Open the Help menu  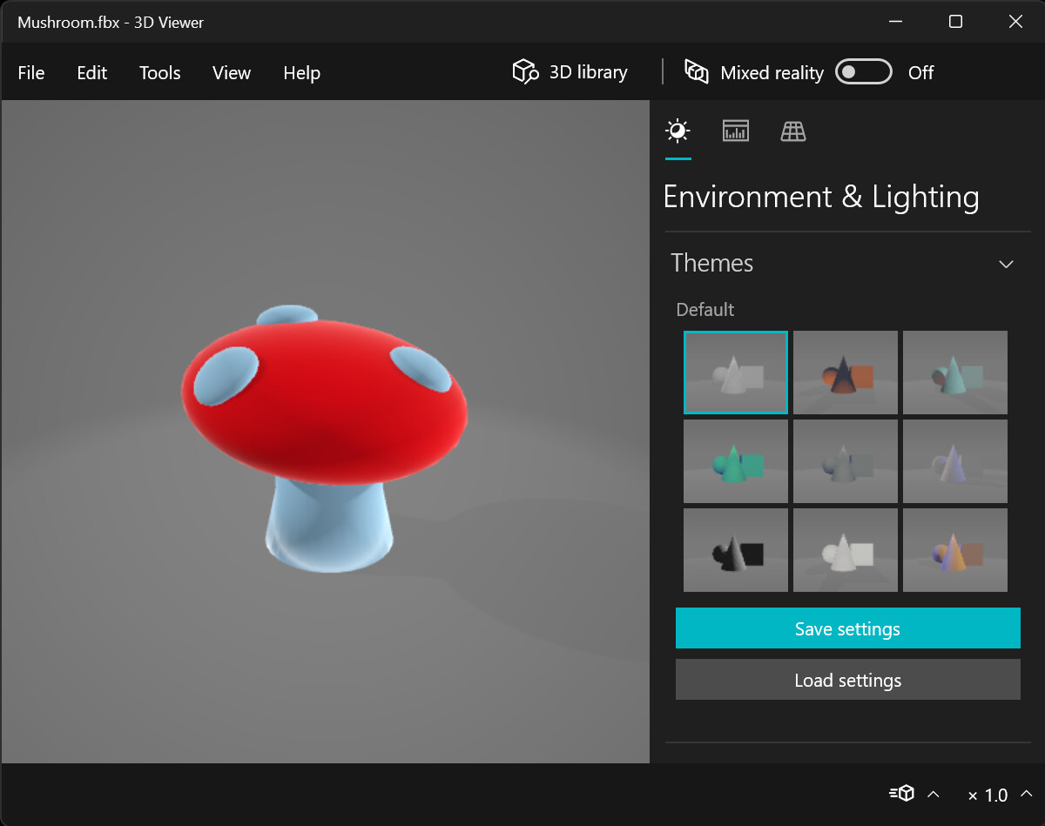pyautogui.click(x=301, y=73)
